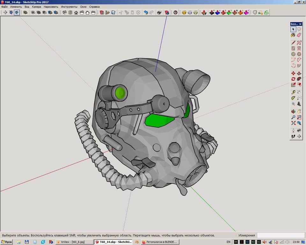Activate the Axes tool
This screenshot has height=245, width=306.
pyautogui.click(x=293, y=104)
